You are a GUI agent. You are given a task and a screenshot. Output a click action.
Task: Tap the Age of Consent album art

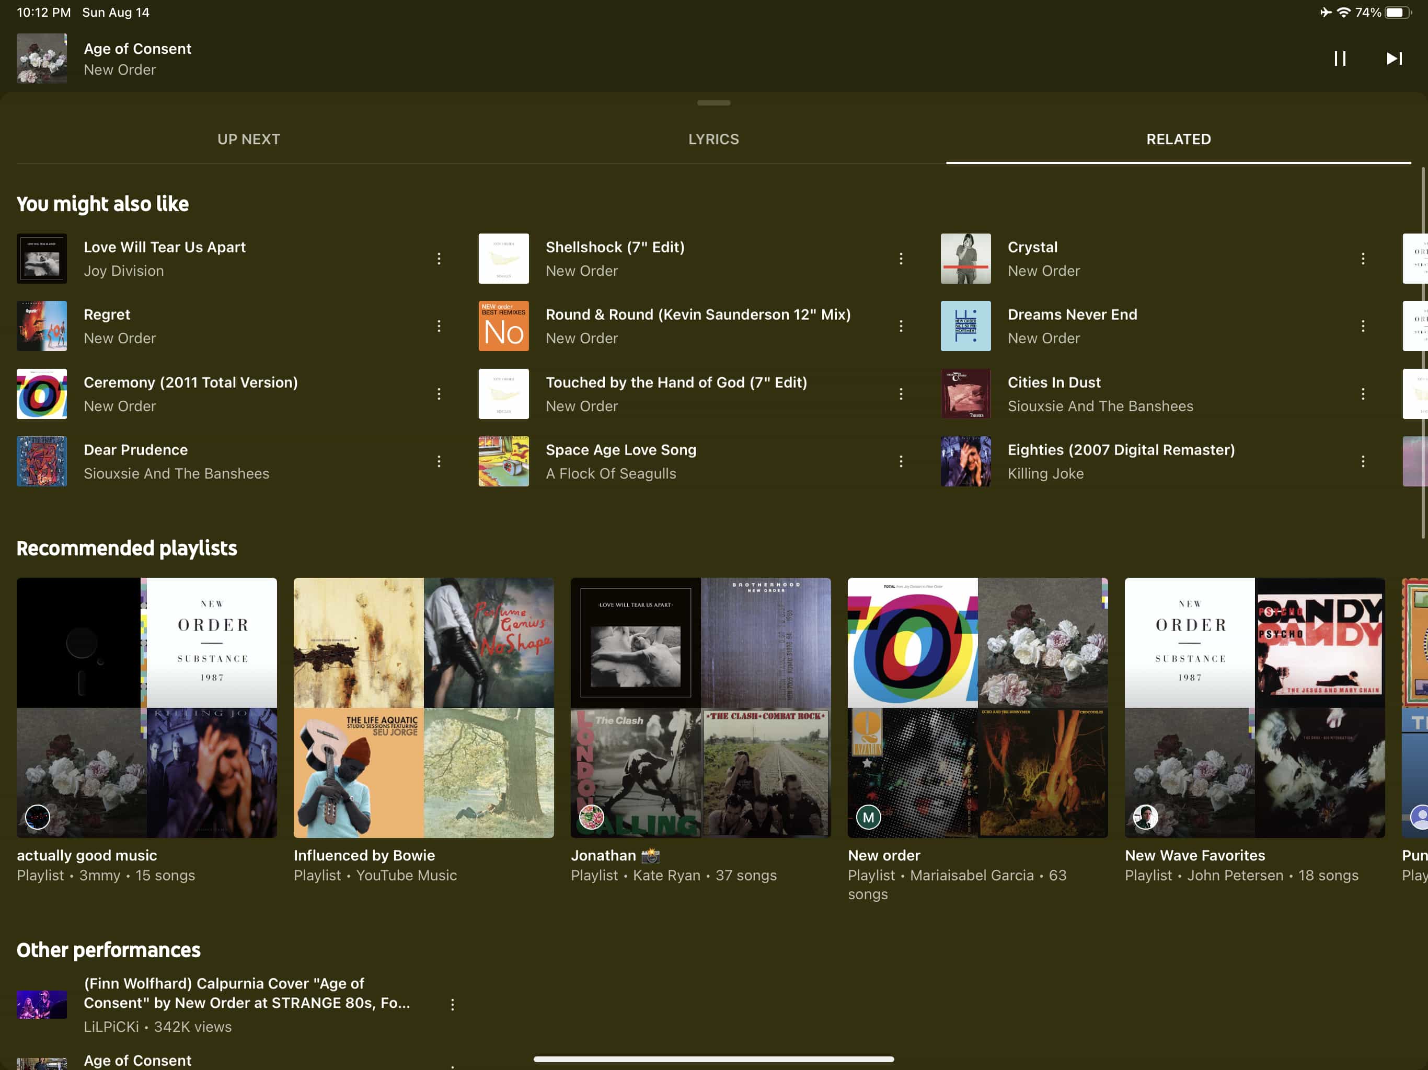pyautogui.click(x=42, y=59)
